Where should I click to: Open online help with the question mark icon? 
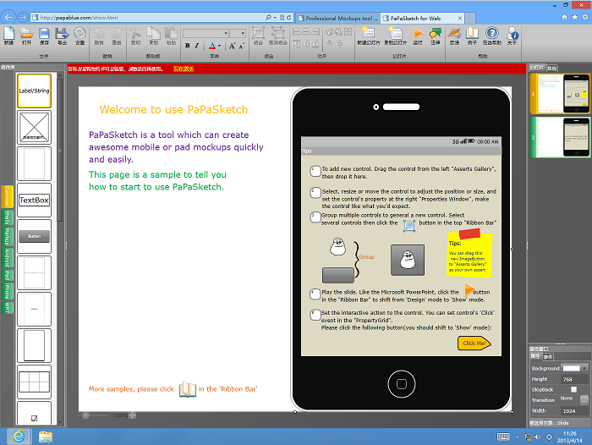(492, 36)
